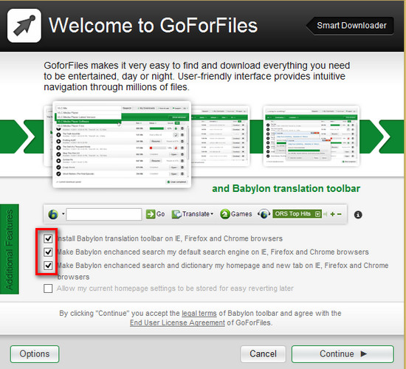Screen dimensions: 406x369
Task: Click the Babylon toolbar search field
Action: [104, 214]
